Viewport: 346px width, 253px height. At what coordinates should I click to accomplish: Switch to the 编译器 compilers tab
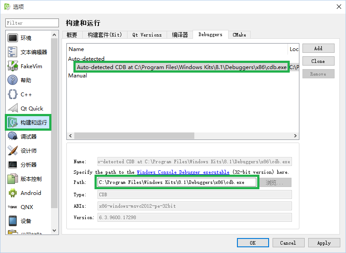tap(180, 35)
